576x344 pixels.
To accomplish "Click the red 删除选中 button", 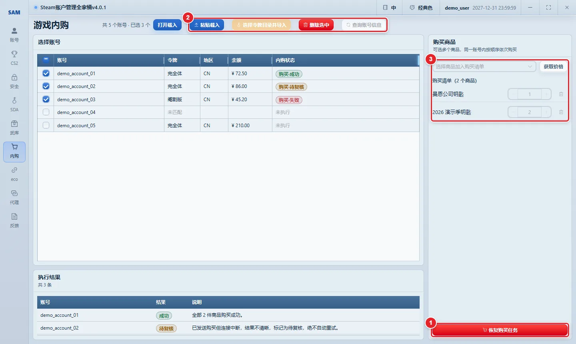I will (316, 25).
